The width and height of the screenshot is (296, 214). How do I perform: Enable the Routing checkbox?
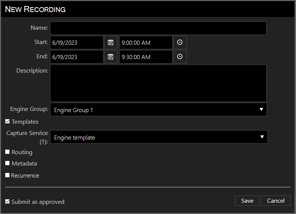point(8,152)
